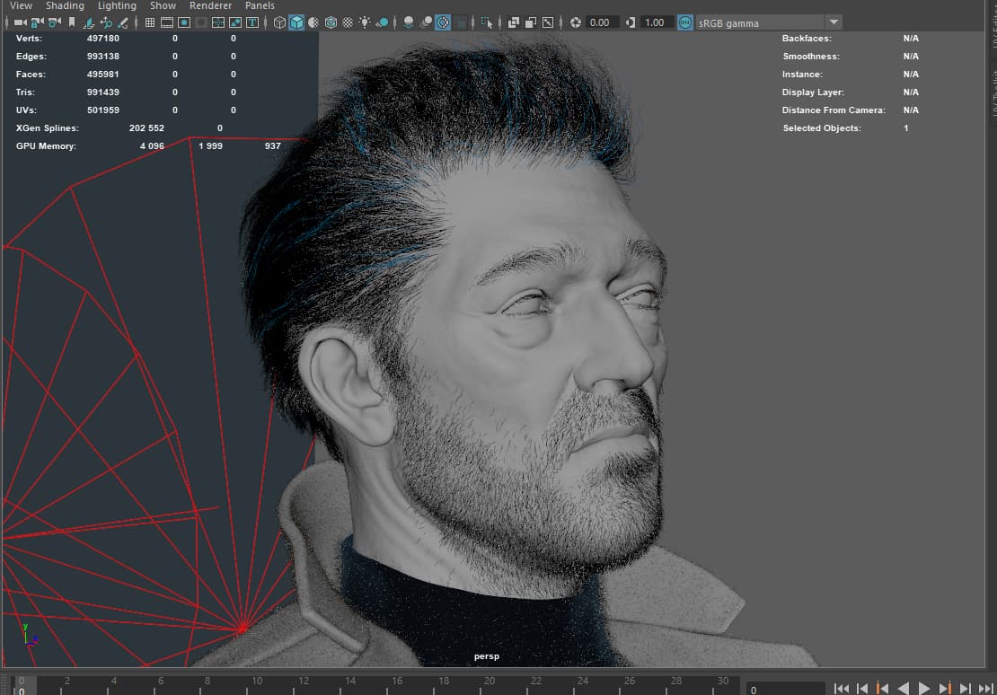Switch to Wireframe display icon
This screenshot has height=695, width=997.
[279, 22]
